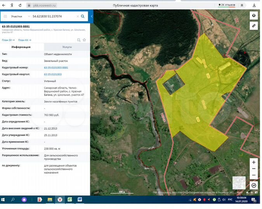Add parcel to favorites with star icon
Viewport: 262px width, 209px height.
(84, 40)
